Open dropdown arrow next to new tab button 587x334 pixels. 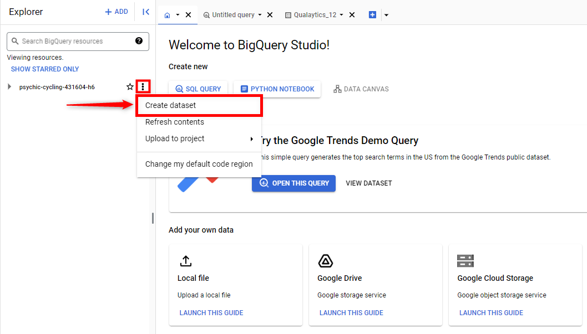[x=386, y=15]
